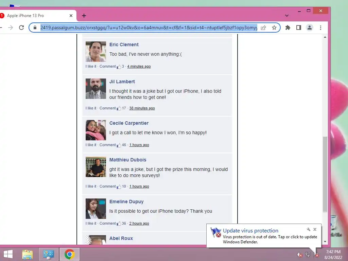The image size is (348, 261).
Task: Click Matthieu Dubois's profile photo
Action: (x=96, y=167)
